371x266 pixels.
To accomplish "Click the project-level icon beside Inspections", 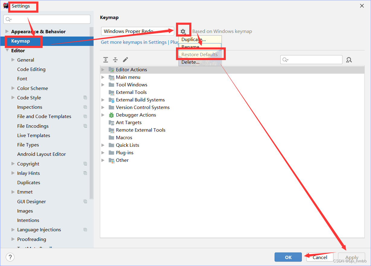I will [x=85, y=107].
